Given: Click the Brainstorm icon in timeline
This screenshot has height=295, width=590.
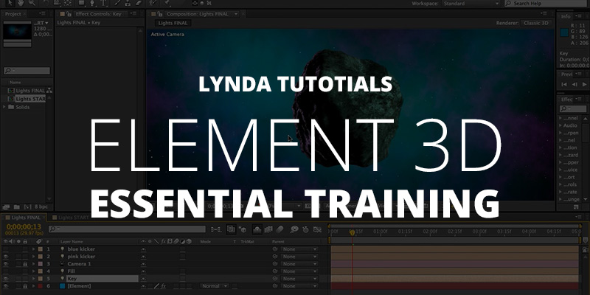Looking at the screenshot, I should (294, 229).
